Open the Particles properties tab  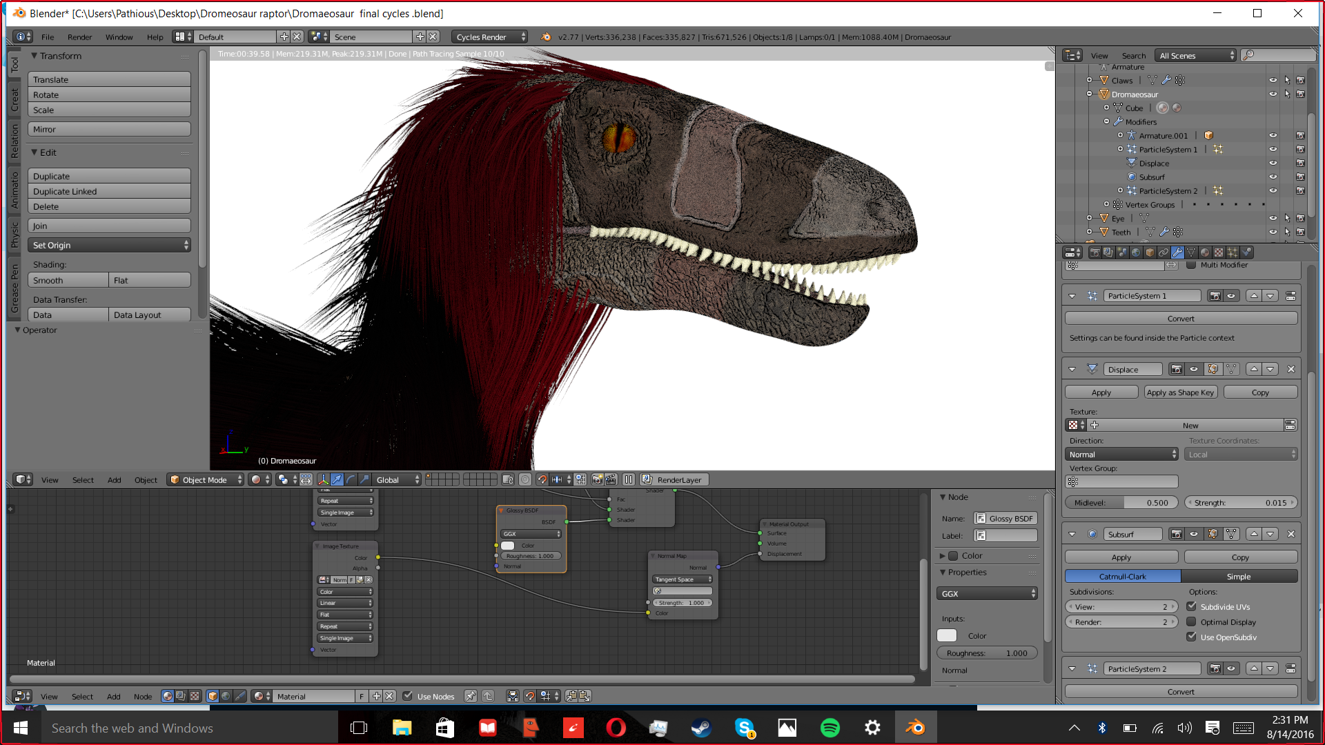1233,252
